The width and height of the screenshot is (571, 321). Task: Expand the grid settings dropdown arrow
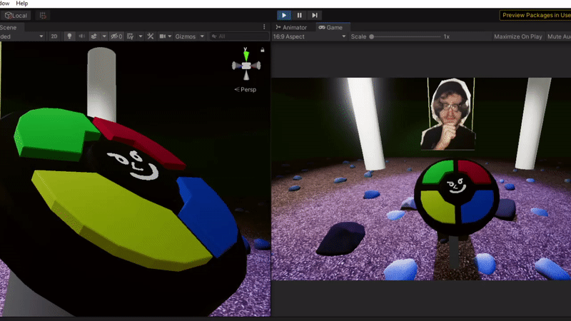click(141, 36)
